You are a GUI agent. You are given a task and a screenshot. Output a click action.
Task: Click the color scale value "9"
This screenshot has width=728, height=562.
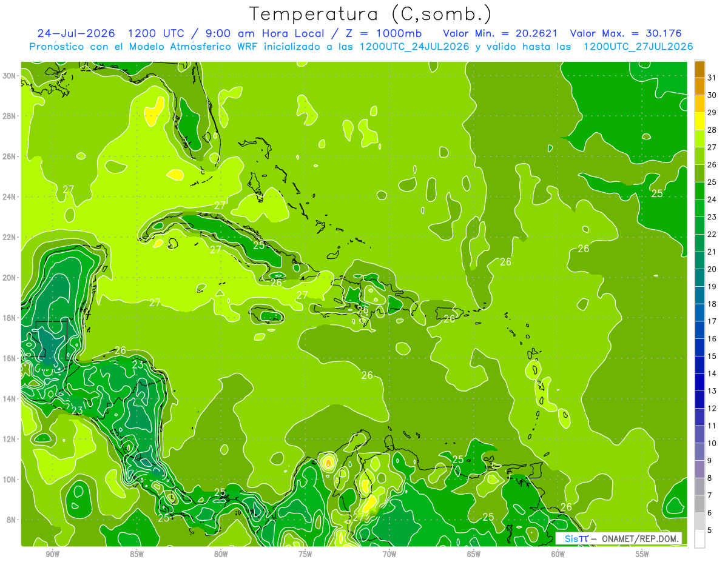click(x=710, y=461)
